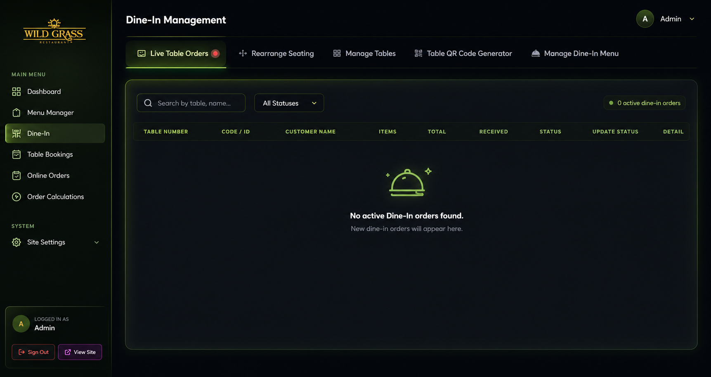Click the View Site external-link icon

(x=68, y=352)
